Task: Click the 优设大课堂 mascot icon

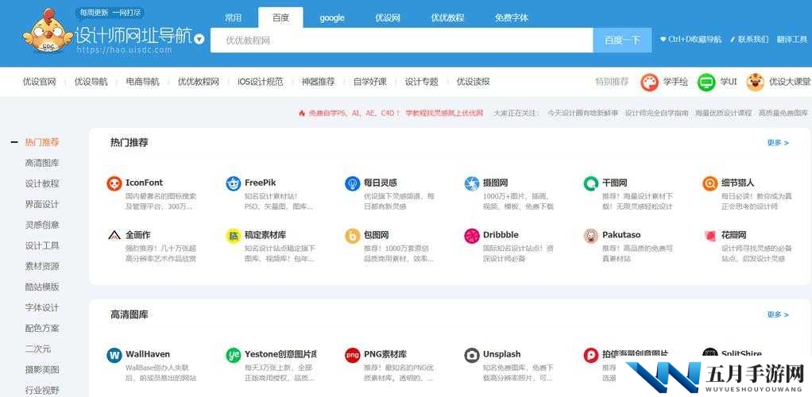Action: pos(756,82)
